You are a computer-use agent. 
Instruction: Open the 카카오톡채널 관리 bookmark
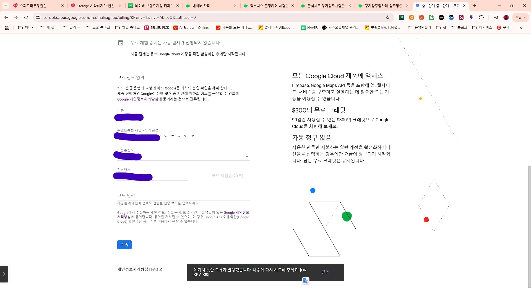pos(340,28)
